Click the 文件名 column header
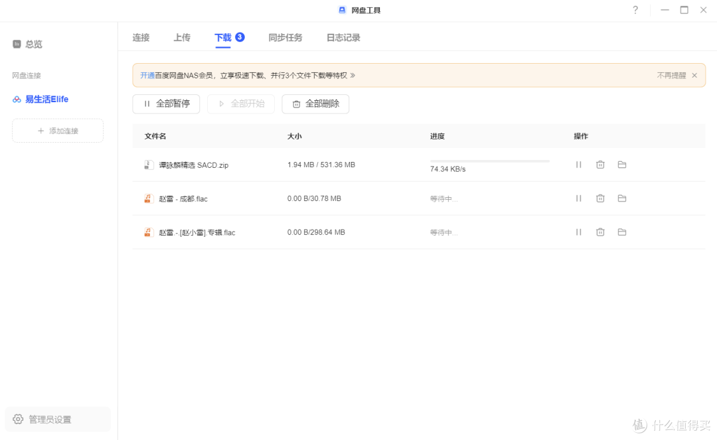Image resolution: width=717 pixels, height=440 pixels. click(155, 136)
